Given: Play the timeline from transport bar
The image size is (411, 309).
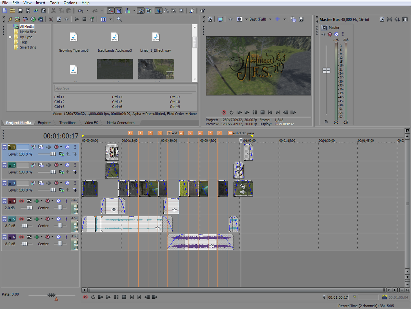Looking at the screenshot, I should [x=109, y=297].
